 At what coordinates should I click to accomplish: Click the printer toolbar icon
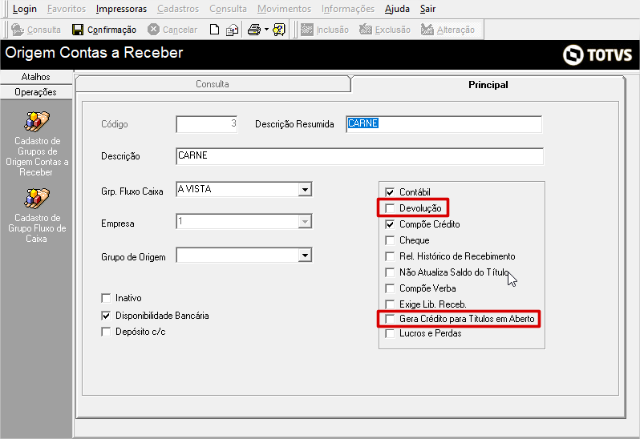click(254, 30)
